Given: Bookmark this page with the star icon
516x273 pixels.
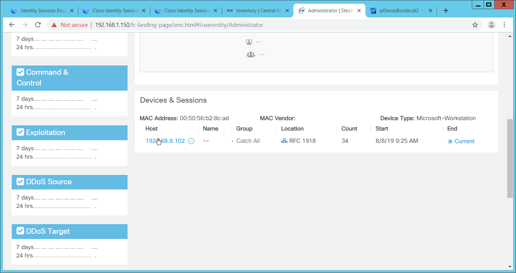Looking at the screenshot, I should pyautogui.click(x=475, y=25).
